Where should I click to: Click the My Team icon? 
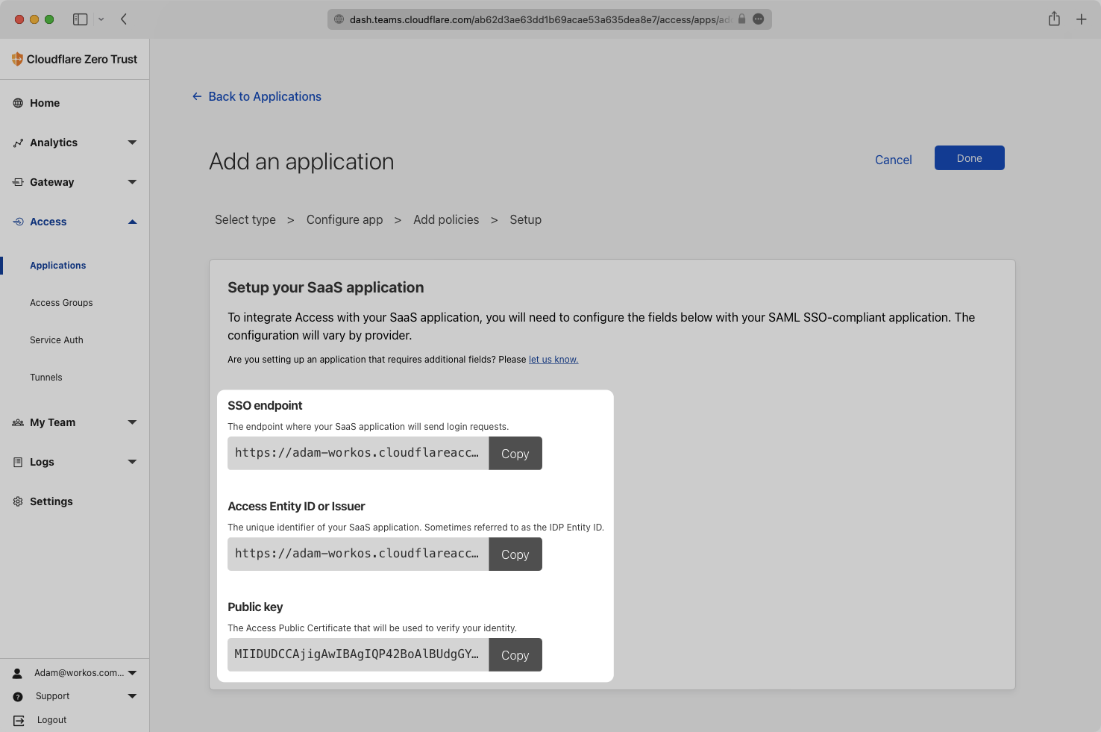(18, 422)
